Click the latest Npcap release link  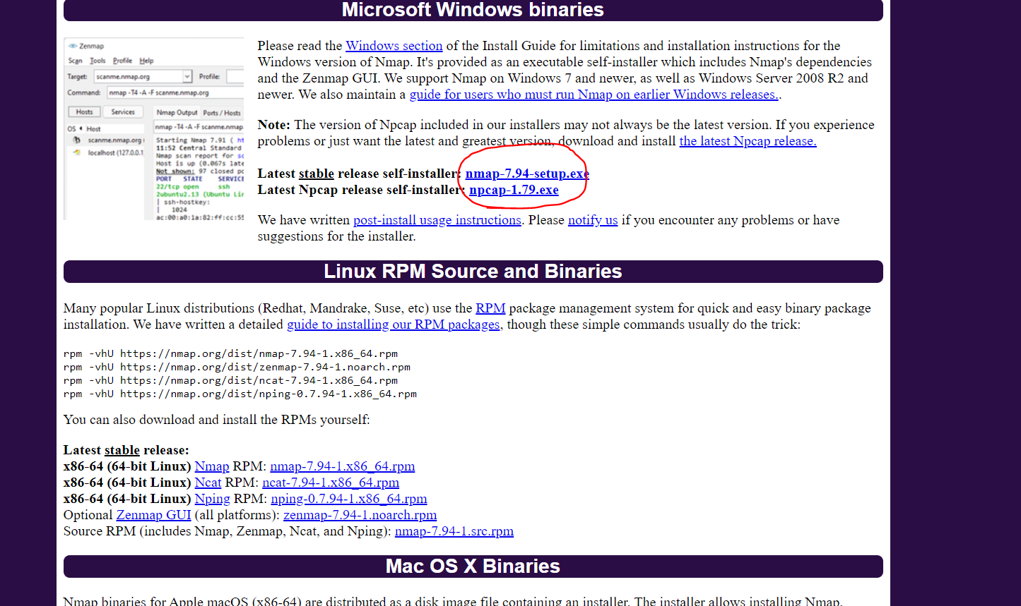pos(747,141)
